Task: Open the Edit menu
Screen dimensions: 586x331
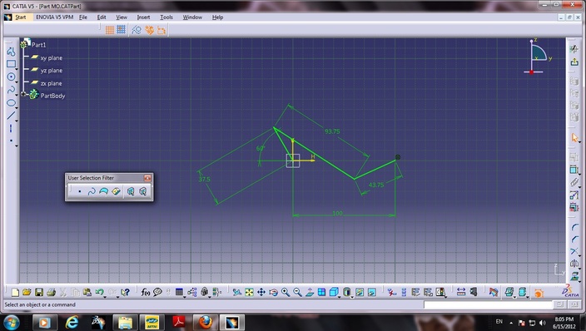Action: coord(102,17)
